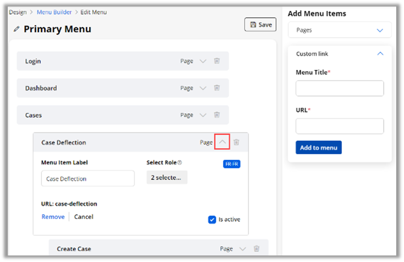The image size is (404, 262).
Task: Click the FR-FR language badge
Action: [x=232, y=164]
